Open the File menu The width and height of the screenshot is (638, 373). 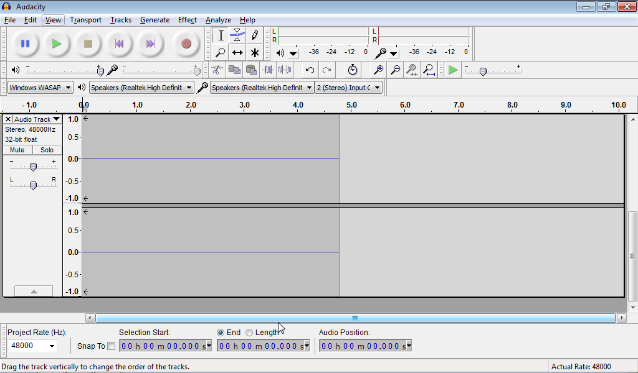tap(10, 20)
